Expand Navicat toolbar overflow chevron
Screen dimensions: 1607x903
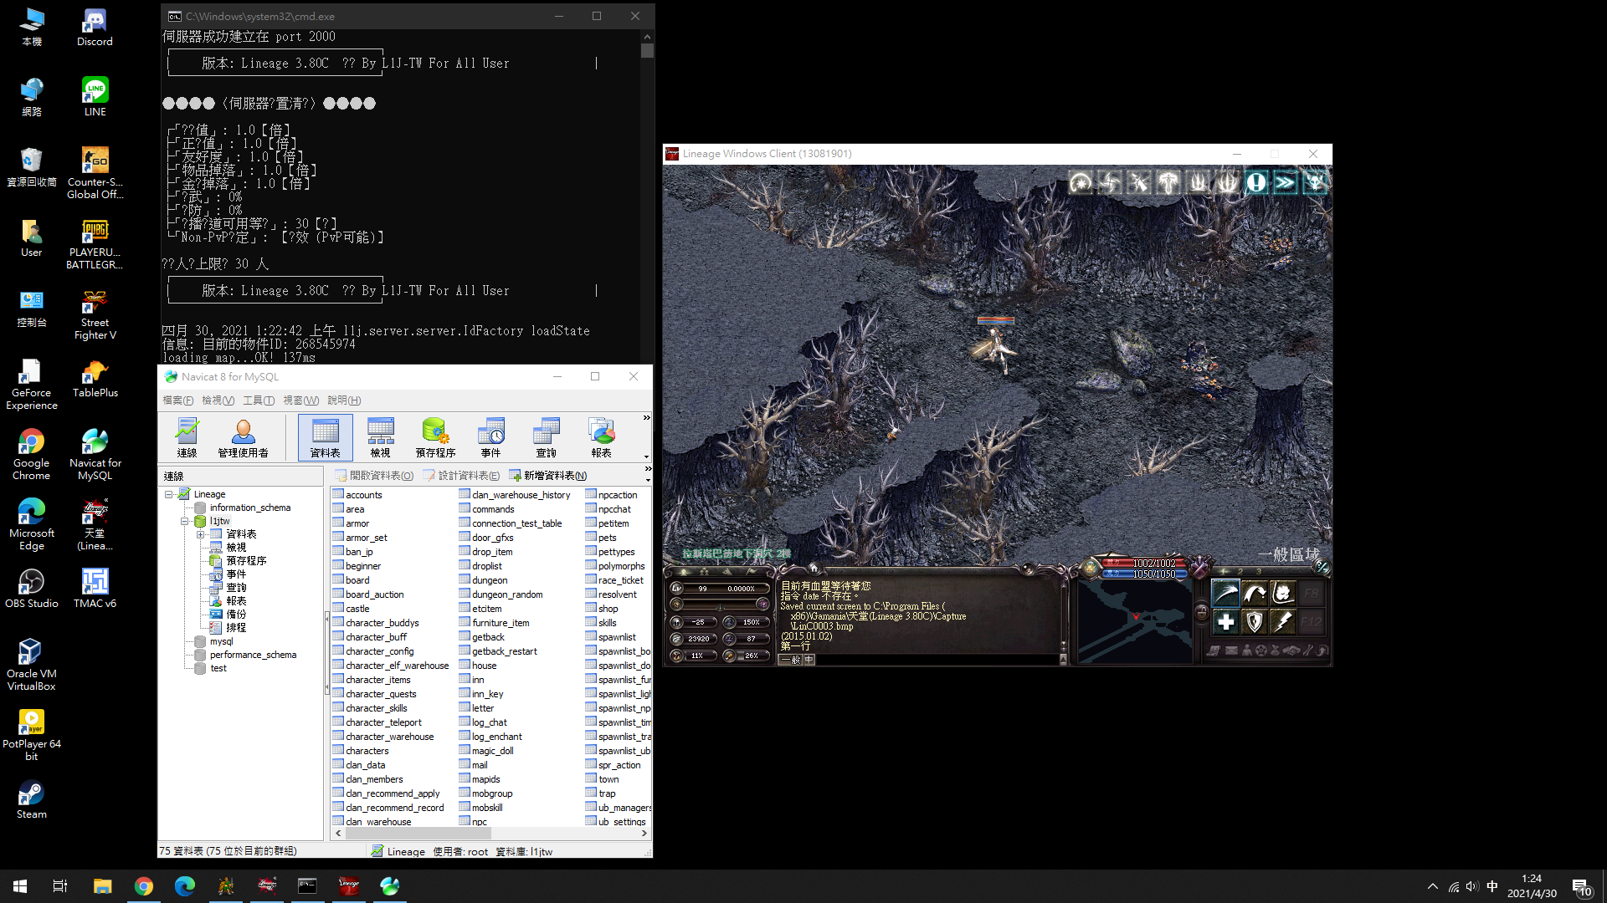pos(646,418)
